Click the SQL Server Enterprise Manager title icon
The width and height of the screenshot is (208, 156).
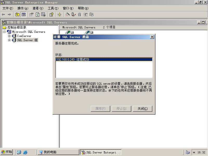click(3, 2)
